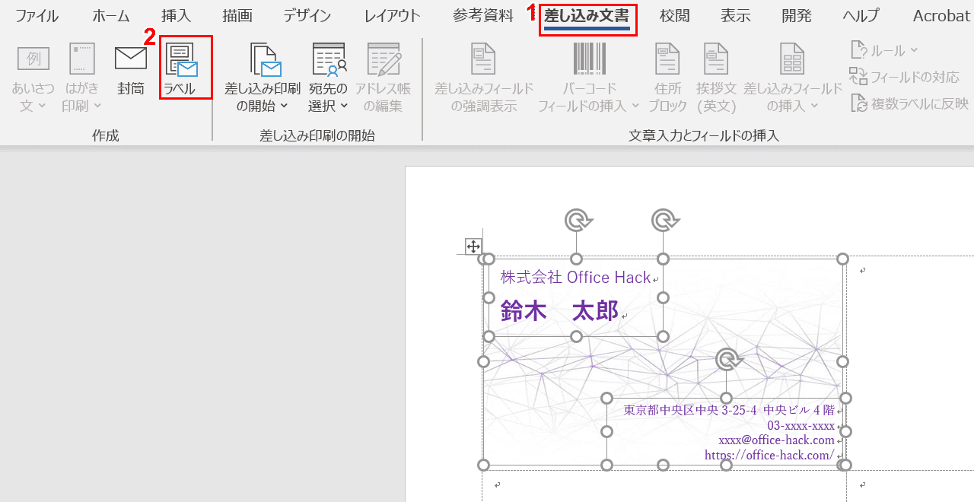This screenshot has height=502, width=974.
Task: Open the ファイル tab
Action: pos(37,16)
